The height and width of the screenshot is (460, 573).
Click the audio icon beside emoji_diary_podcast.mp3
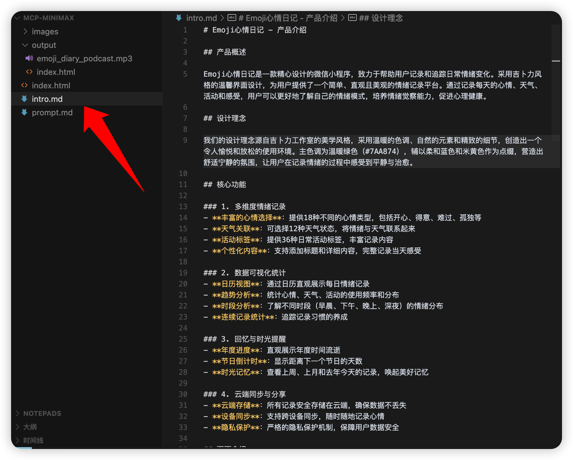[x=29, y=58]
